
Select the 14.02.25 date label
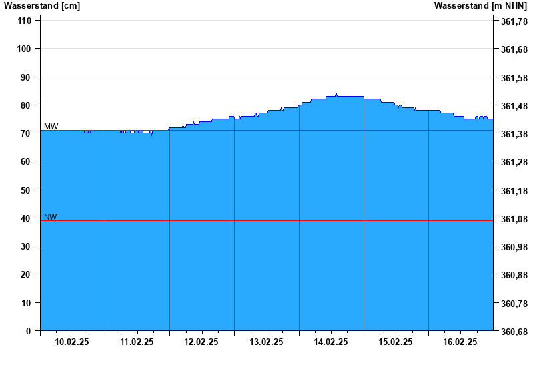[x=330, y=342]
